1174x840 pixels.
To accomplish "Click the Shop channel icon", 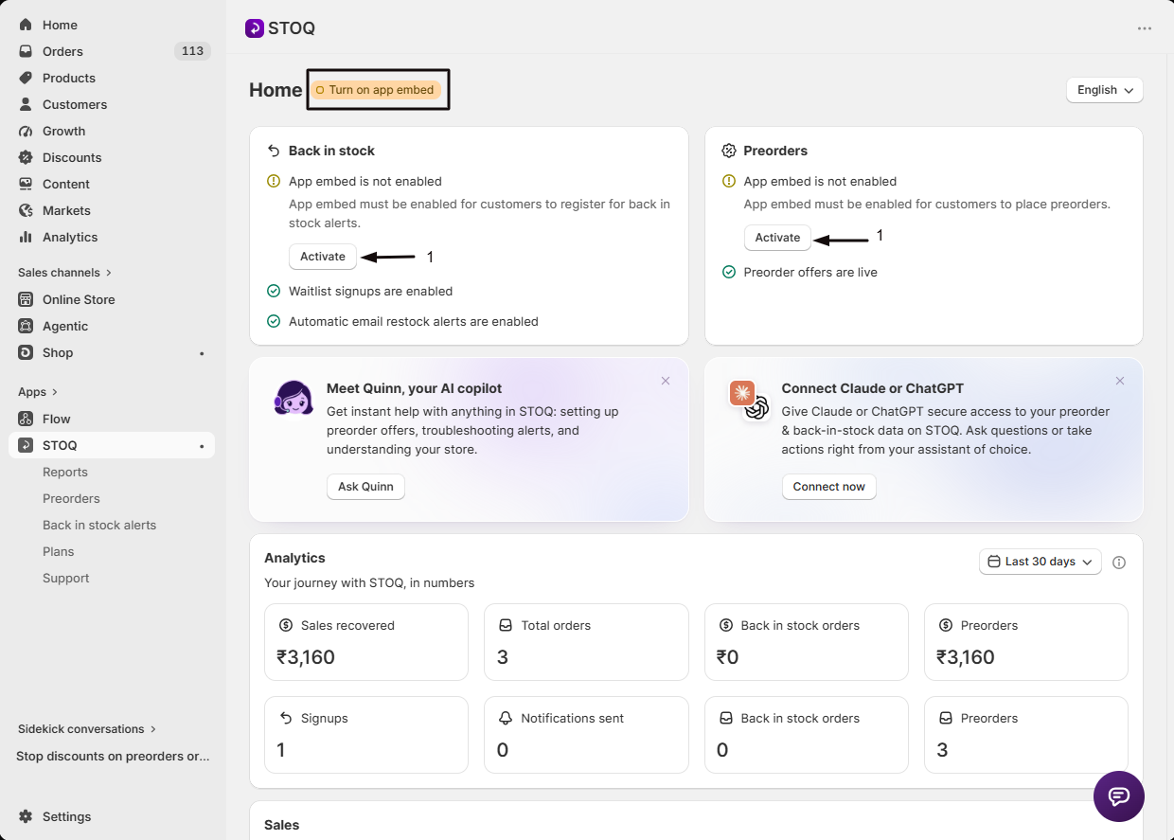I will tap(26, 352).
